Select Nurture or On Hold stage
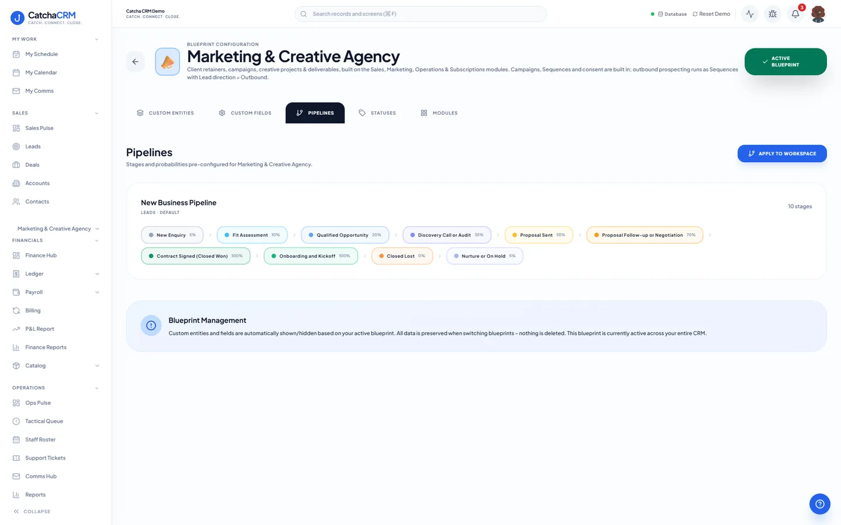841x525 pixels. point(485,256)
